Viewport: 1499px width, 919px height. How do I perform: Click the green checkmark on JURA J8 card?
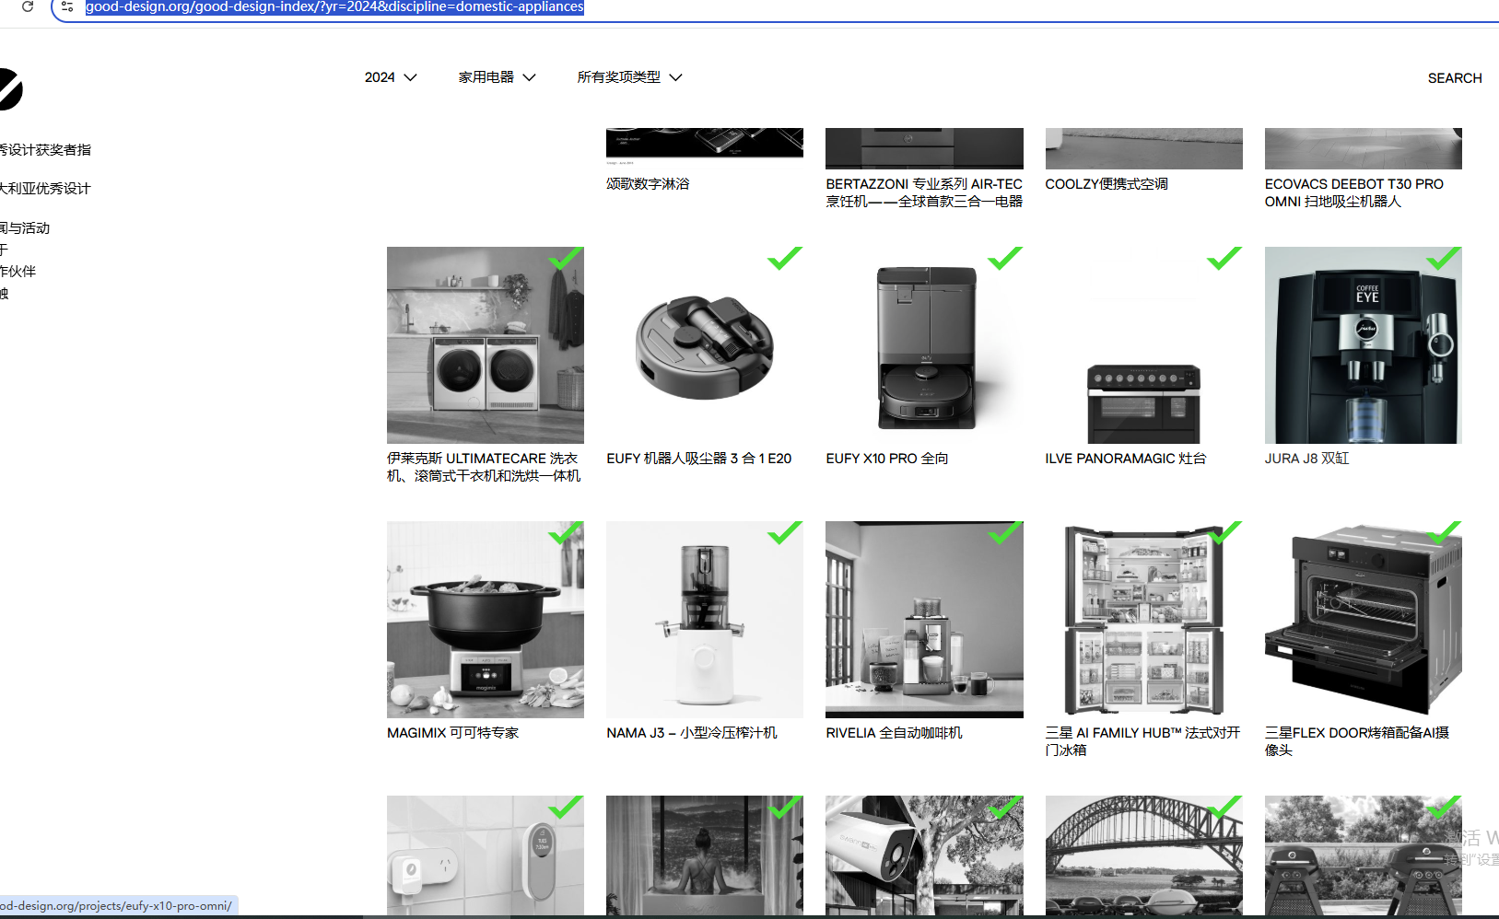point(1444,259)
